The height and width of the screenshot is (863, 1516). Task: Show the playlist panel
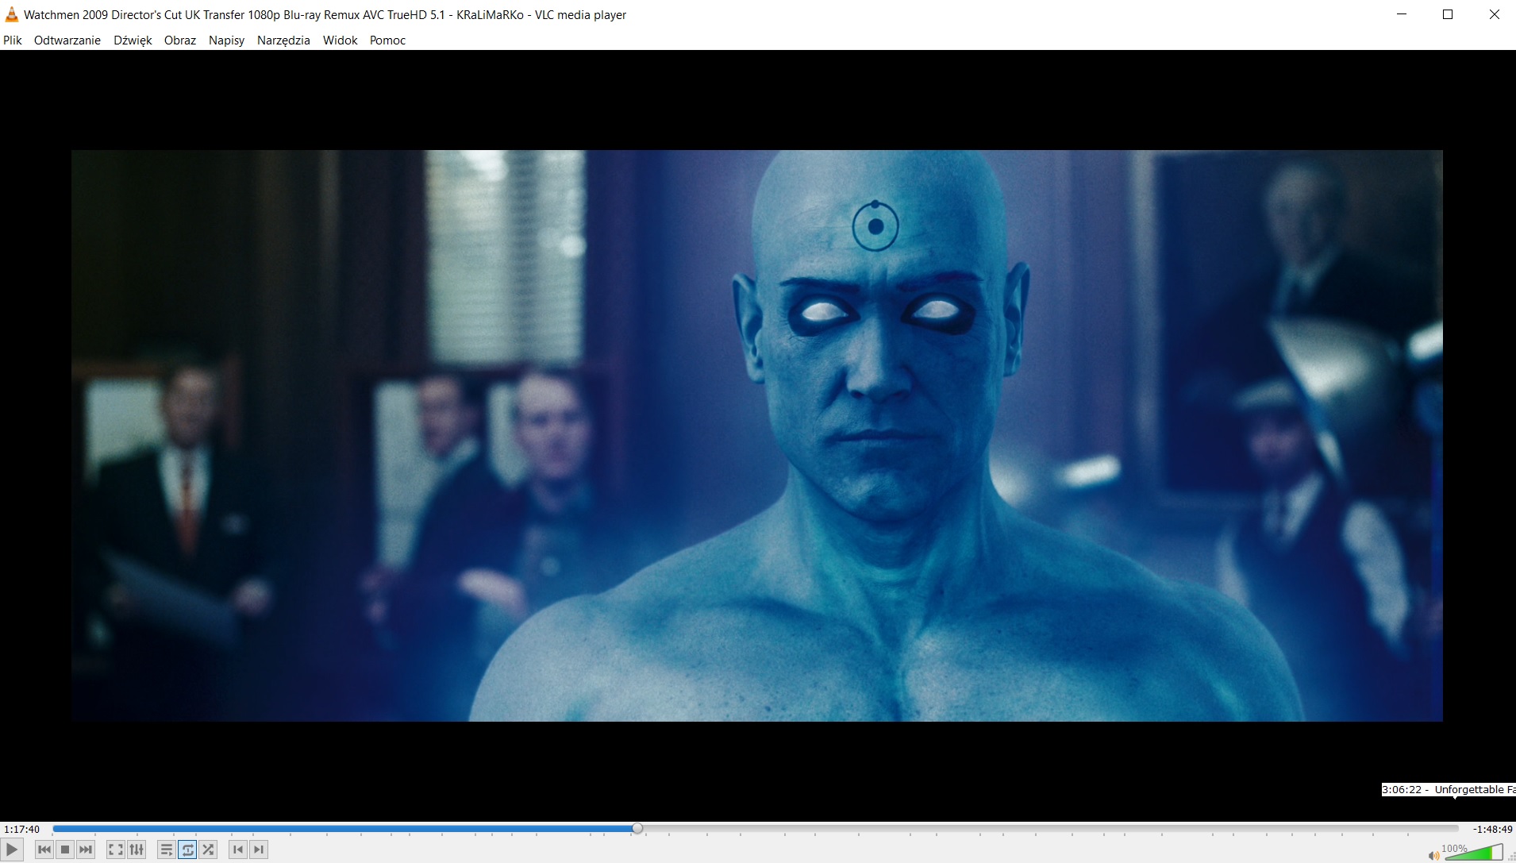pyautogui.click(x=167, y=850)
